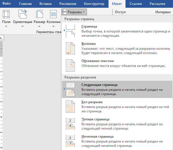The width and height of the screenshot is (173, 150).
Task: Click the Разрывы страниц section header
Action: (117, 19)
